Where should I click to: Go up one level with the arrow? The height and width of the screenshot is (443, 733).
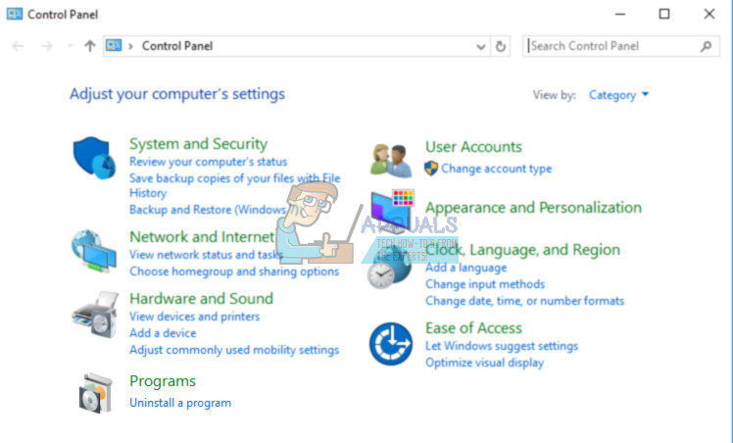pyautogui.click(x=90, y=46)
